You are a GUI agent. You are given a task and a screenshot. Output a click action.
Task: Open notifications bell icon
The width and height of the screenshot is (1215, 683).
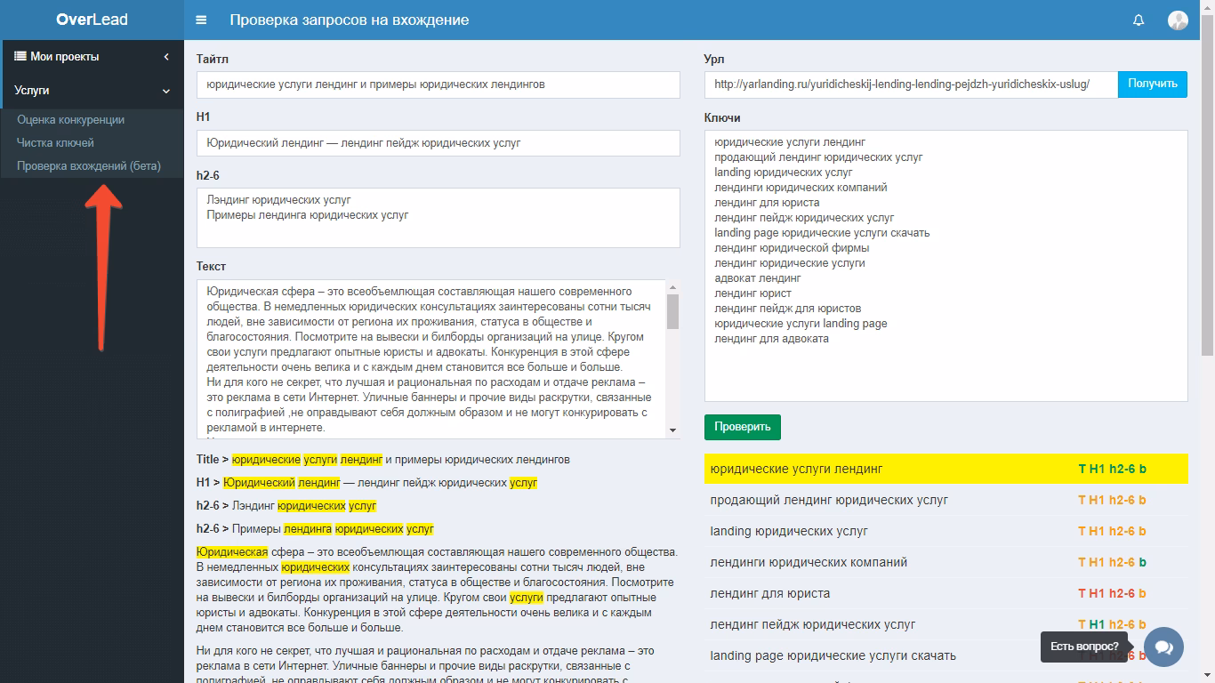click(x=1139, y=20)
